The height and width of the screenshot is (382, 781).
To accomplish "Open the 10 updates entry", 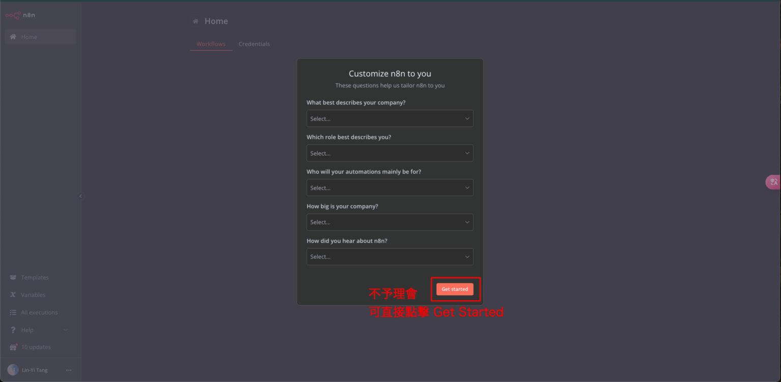I will pyautogui.click(x=36, y=347).
